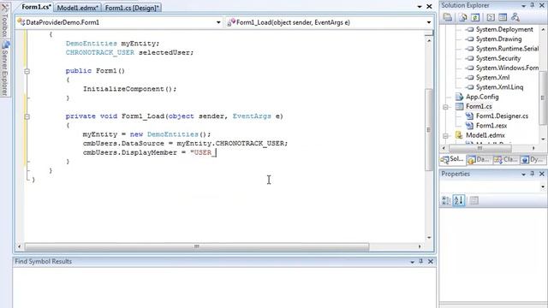Open the active files dropdown arrow in editor
The width and height of the screenshot is (548, 308).
click(420, 7)
